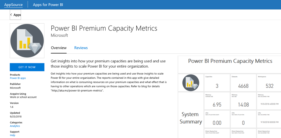Click the System Summary panel
The height and width of the screenshot is (138, 281).
(x=191, y=118)
